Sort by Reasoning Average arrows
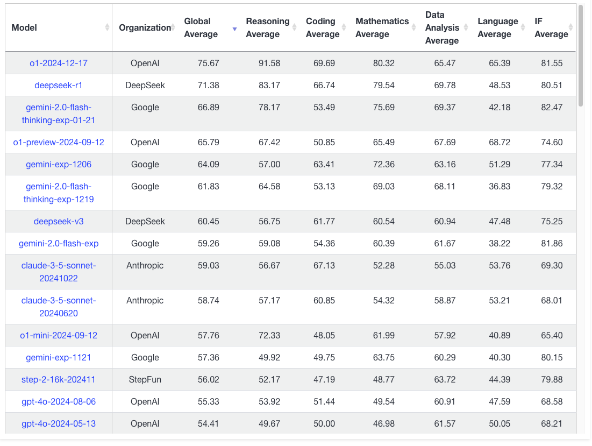This screenshot has height=446, width=592. coord(295,27)
